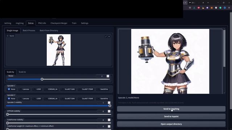Select ScuNET GAN for Upscaler 1
Viewport: 232px width, 130px height.
tap(68, 89)
